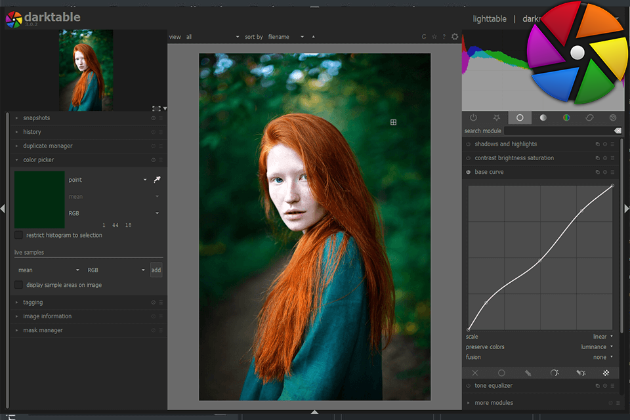Viewport: 630px width, 420px height.
Task: Enable the tone equalizer module
Action: [468, 385]
